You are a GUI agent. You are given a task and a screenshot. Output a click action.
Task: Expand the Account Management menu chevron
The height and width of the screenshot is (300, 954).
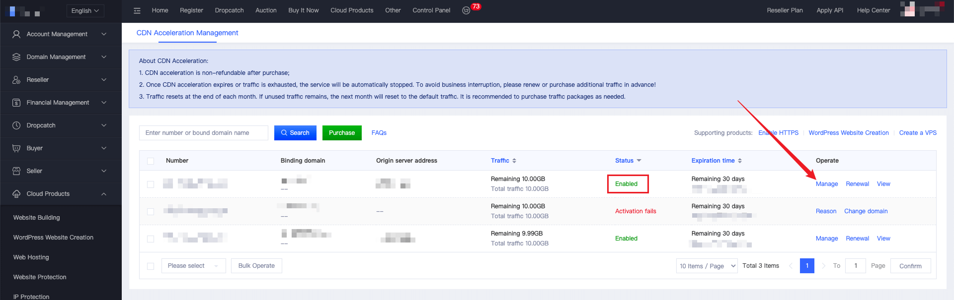pyautogui.click(x=104, y=34)
